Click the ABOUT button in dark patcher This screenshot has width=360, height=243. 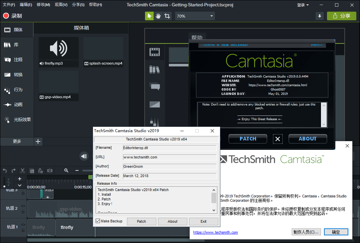(308, 139)
